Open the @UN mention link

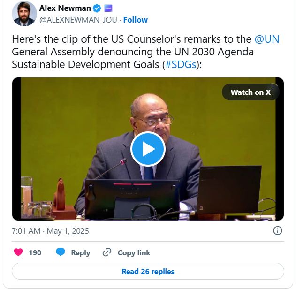(x=267, y=39)
